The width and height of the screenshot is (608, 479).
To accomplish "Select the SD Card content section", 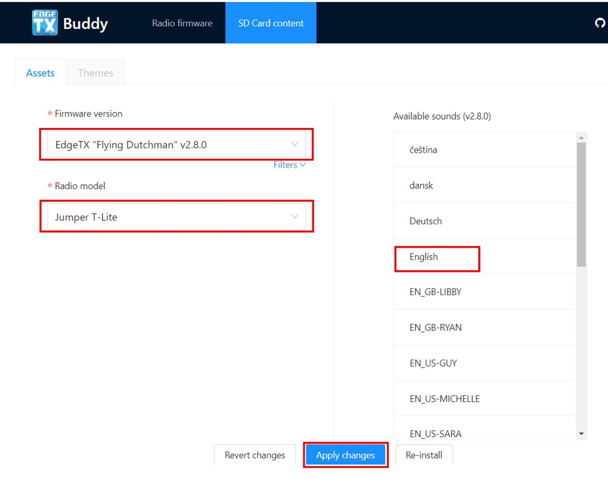I will click(x=271, y=23).
